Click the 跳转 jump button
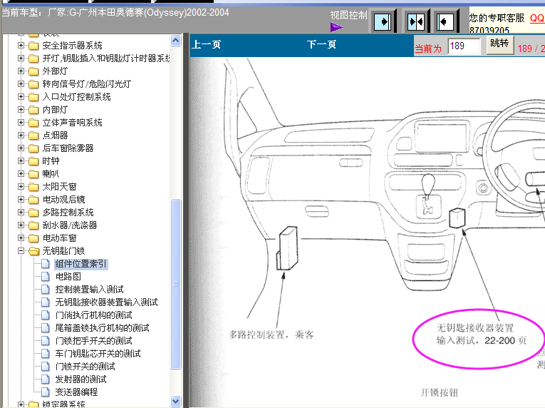The width and height of the screenshot is (545, 408). click(500, 44)
